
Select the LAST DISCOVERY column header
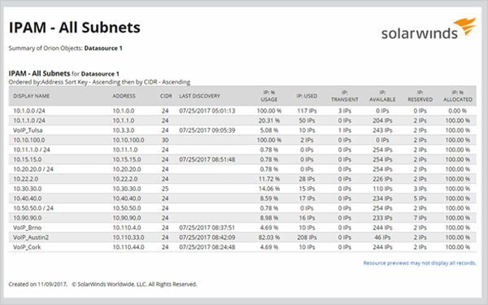tap(199, 96)
